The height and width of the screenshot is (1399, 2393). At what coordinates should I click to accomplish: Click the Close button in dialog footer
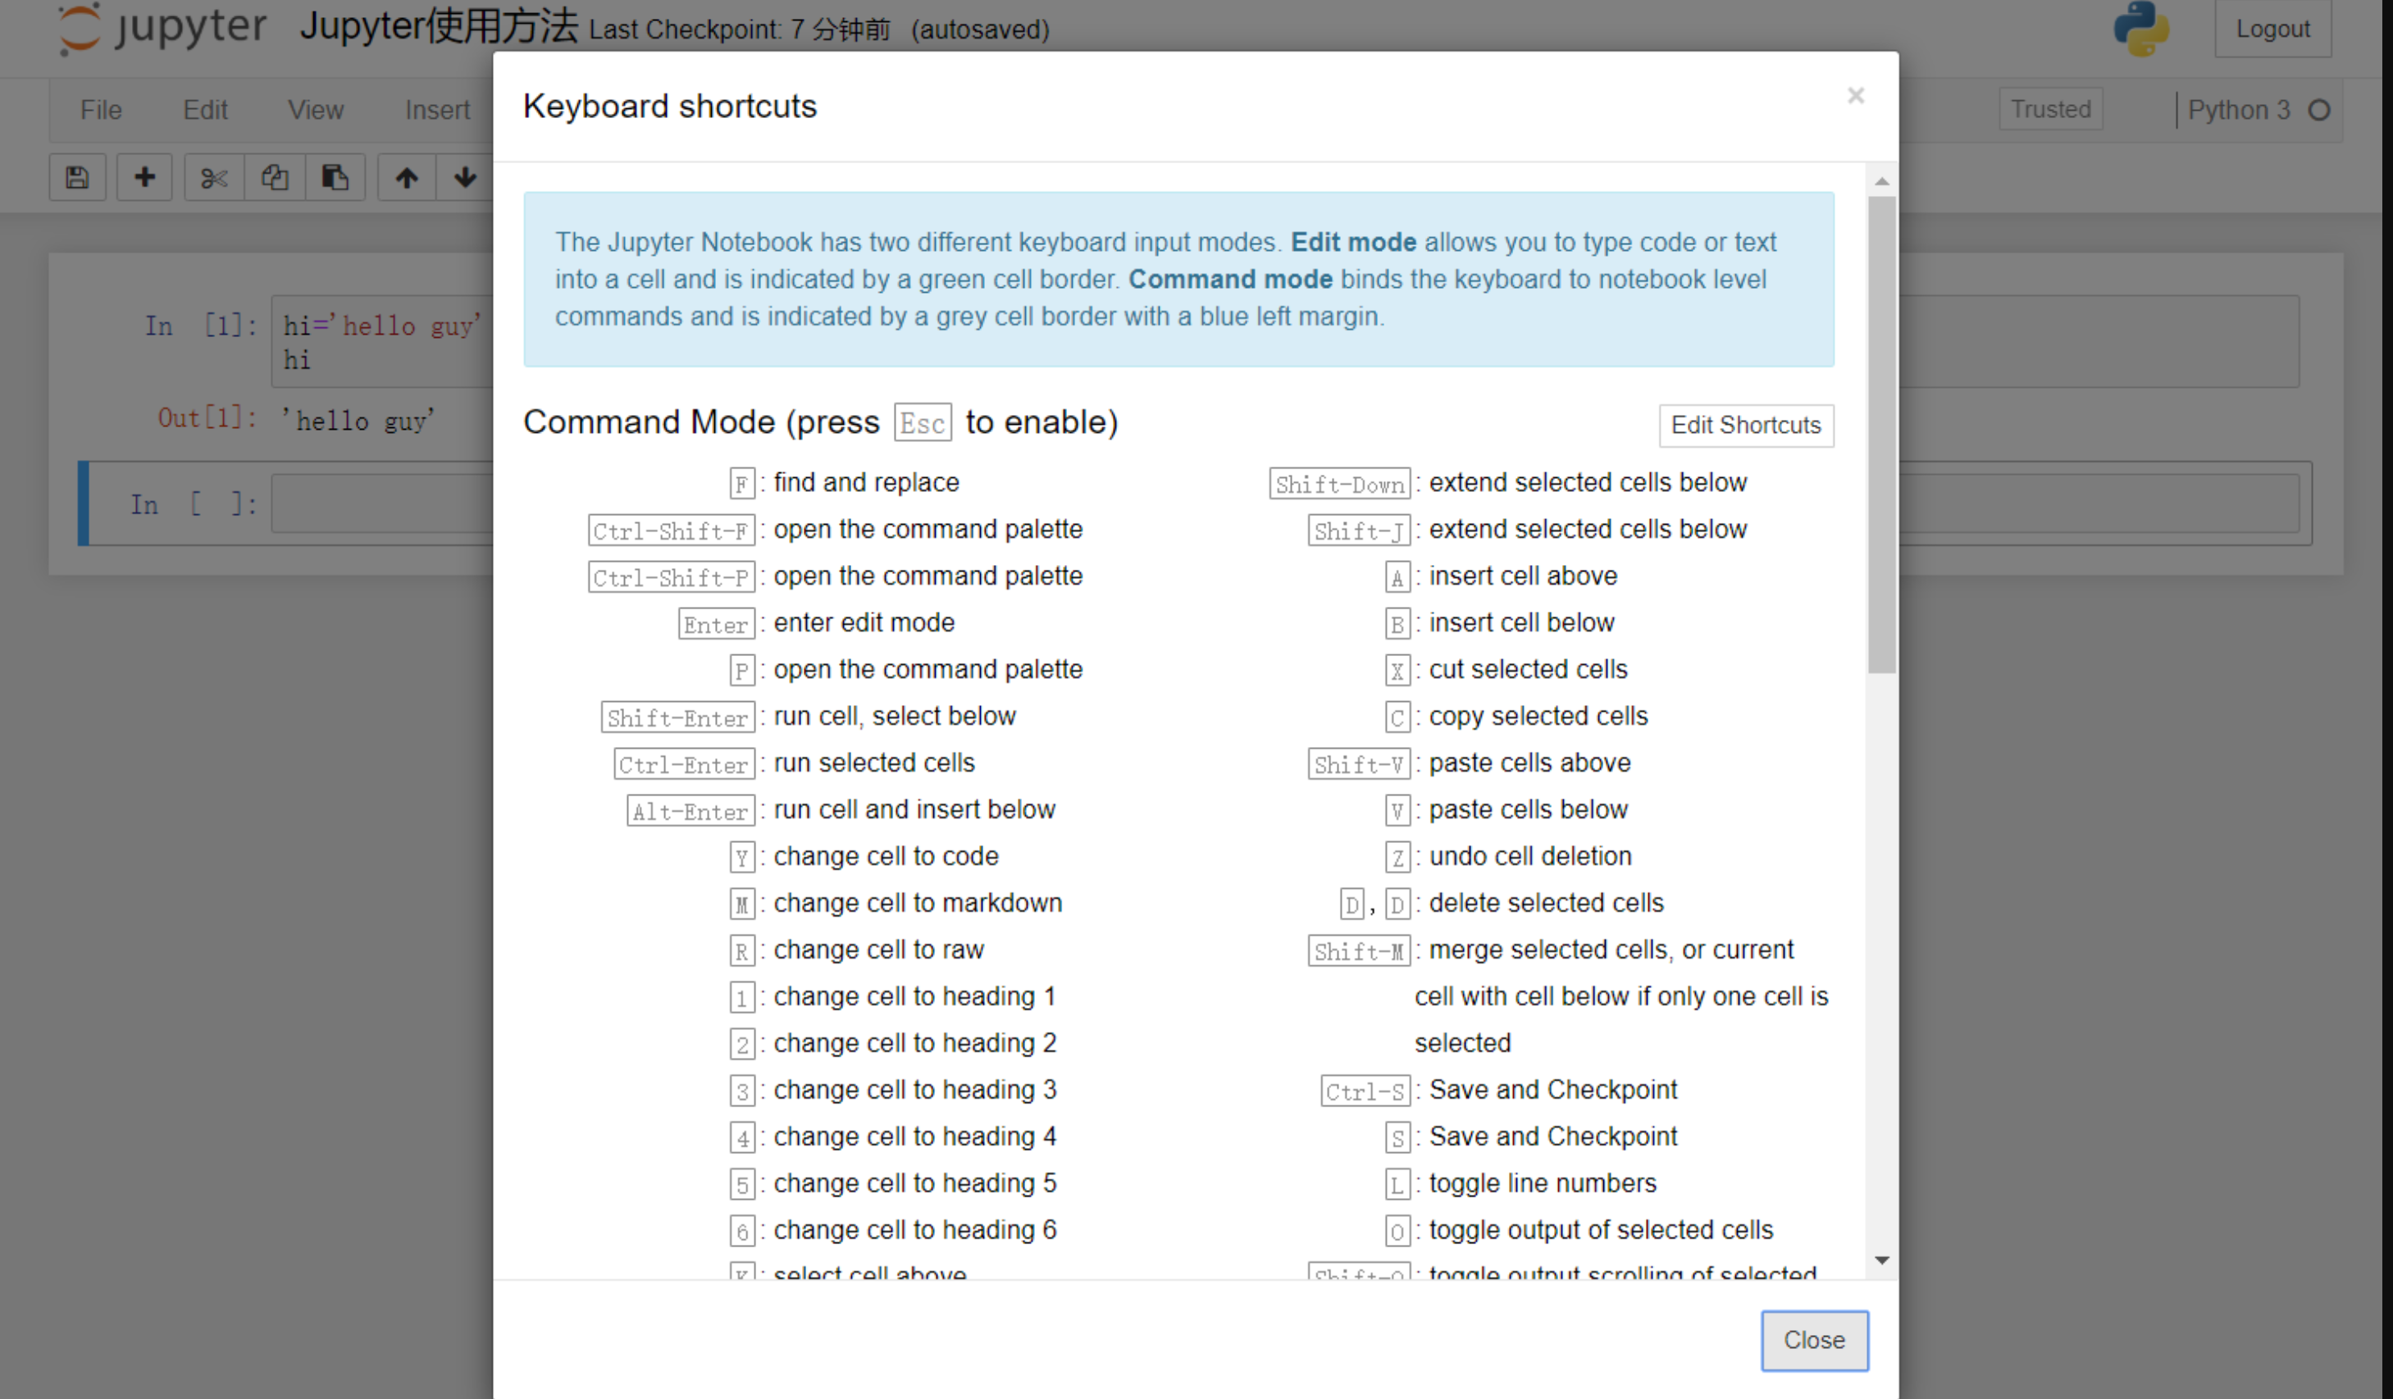(x=1814, y=1339)
